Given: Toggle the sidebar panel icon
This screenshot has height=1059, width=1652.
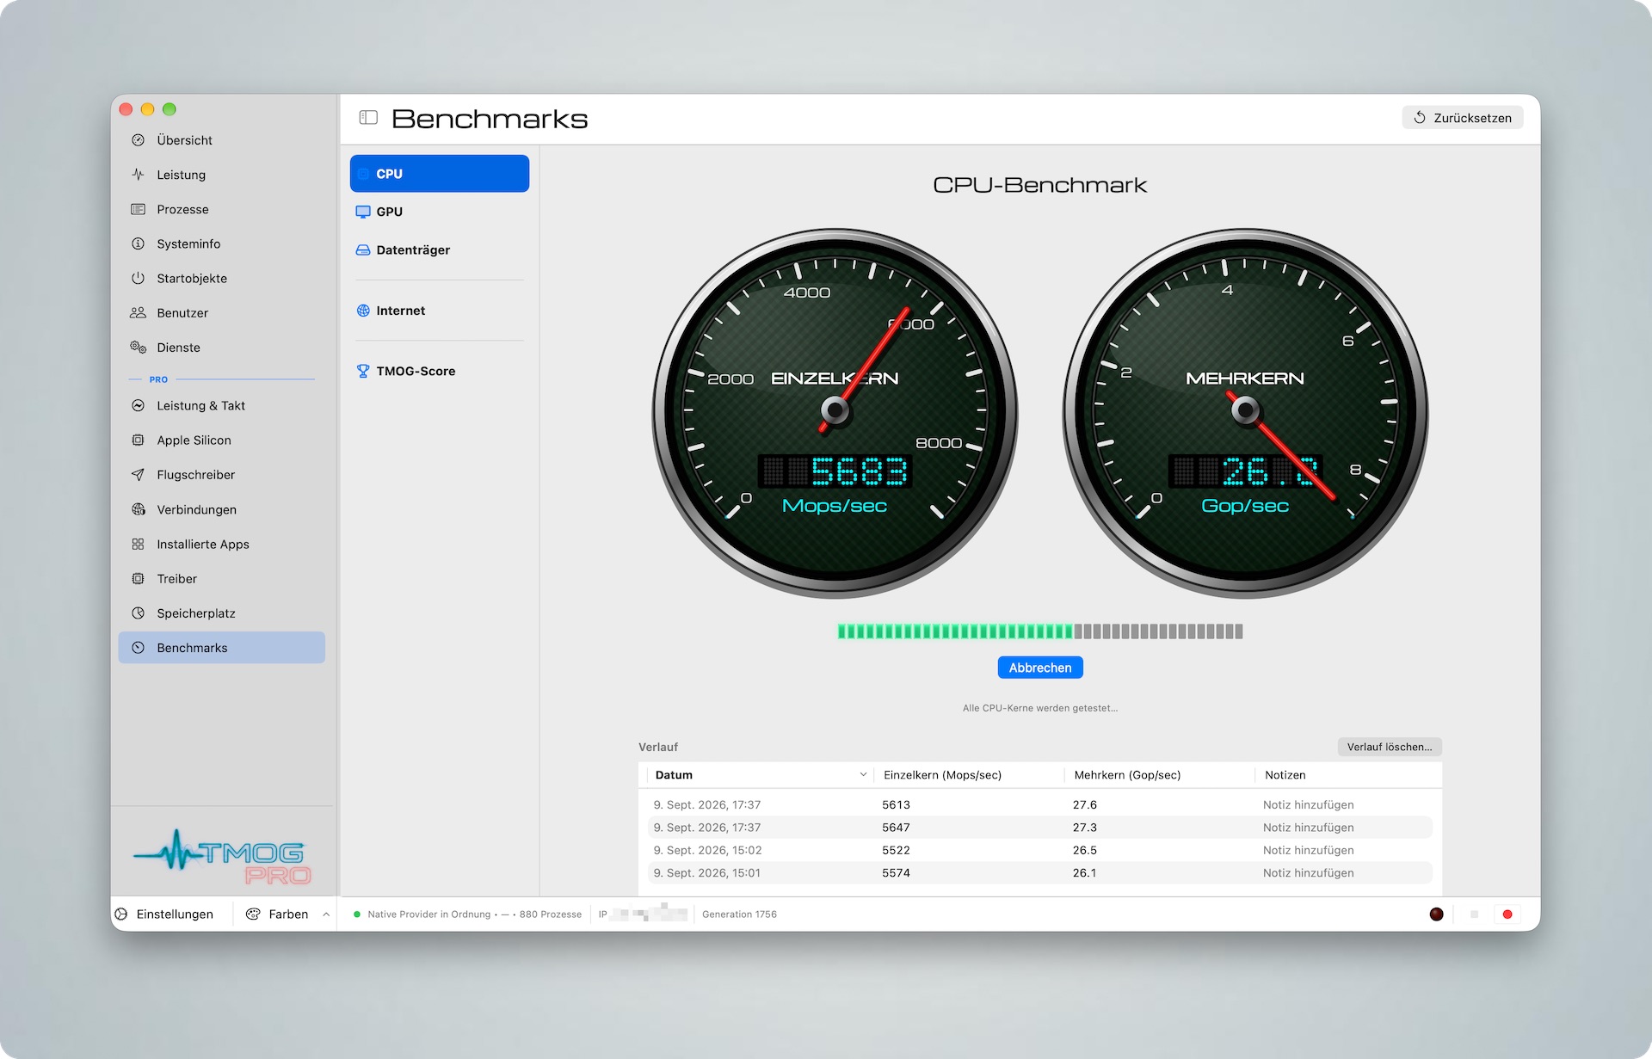Looking at the screenshot, I should (x=368, y=118).
